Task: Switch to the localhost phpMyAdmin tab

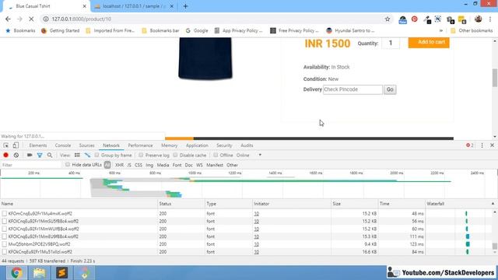Action: (133, 6)
